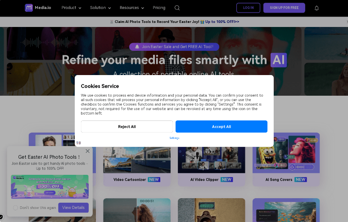The width and height of the screenshot is (348, 222).
Task: Open the Pricing menu item
Action: point(159,8)
